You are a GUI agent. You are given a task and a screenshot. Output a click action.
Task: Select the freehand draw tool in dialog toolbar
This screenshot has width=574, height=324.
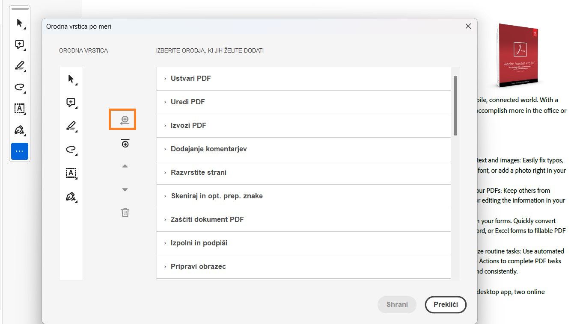point(71,149)
